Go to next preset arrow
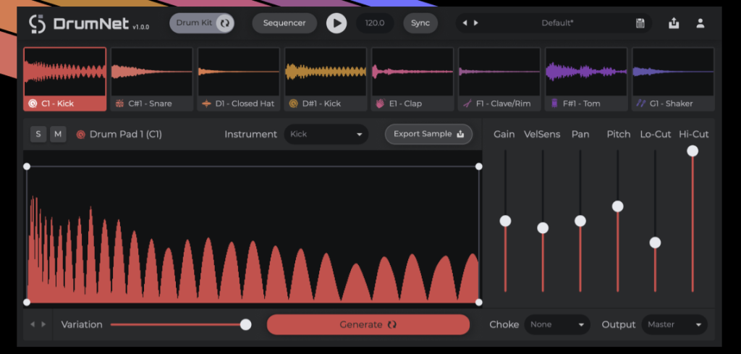The height and width of the screenshot is (354, 741). pyautogui.click(x=476, y=22)
